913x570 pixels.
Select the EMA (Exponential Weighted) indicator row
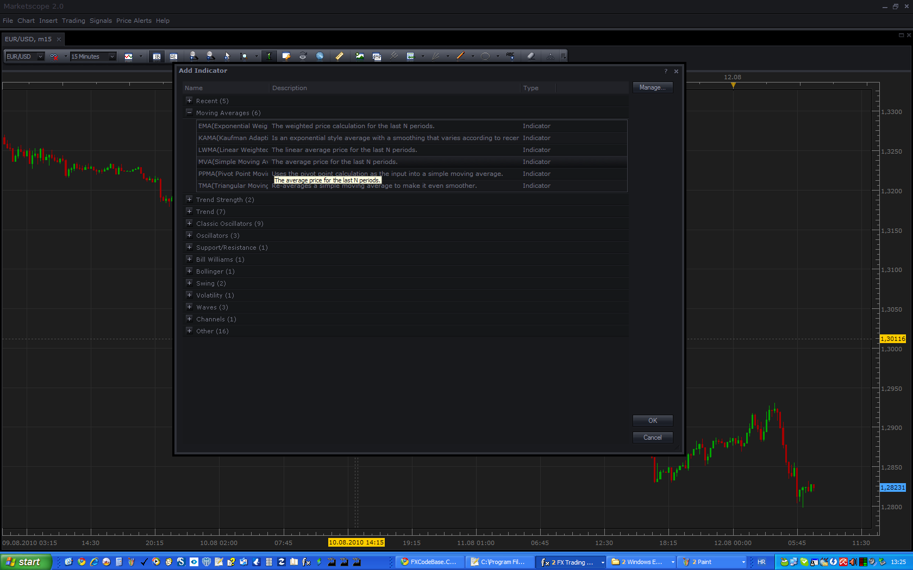coord(411,126)
